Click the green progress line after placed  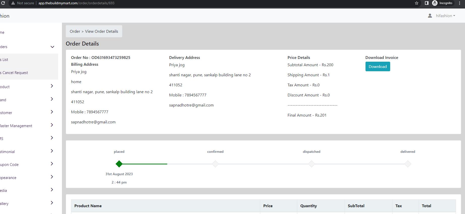tap(145, 164)
